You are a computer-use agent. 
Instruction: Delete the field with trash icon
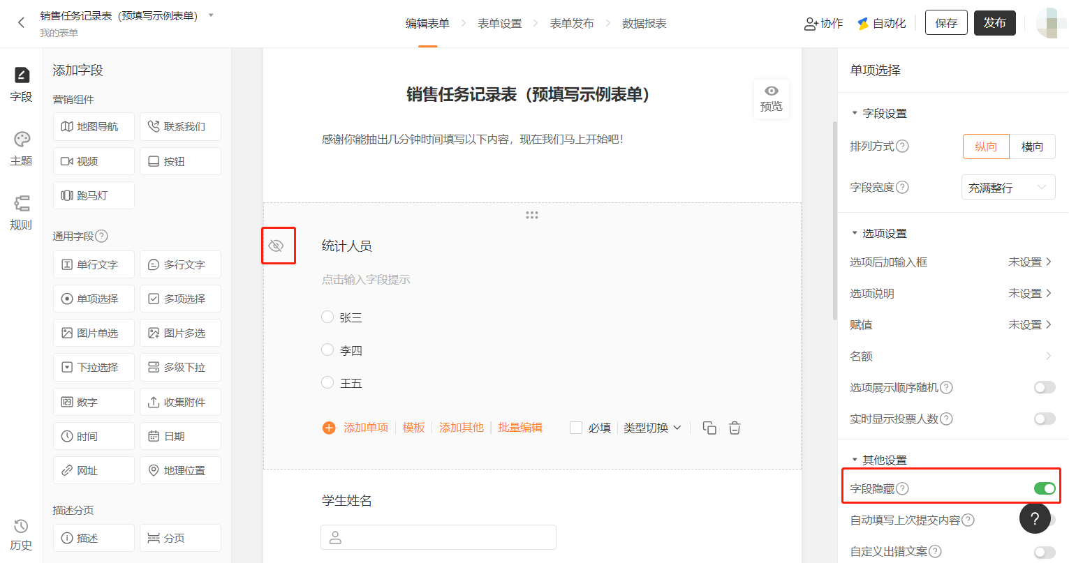[x=735, y=428]
